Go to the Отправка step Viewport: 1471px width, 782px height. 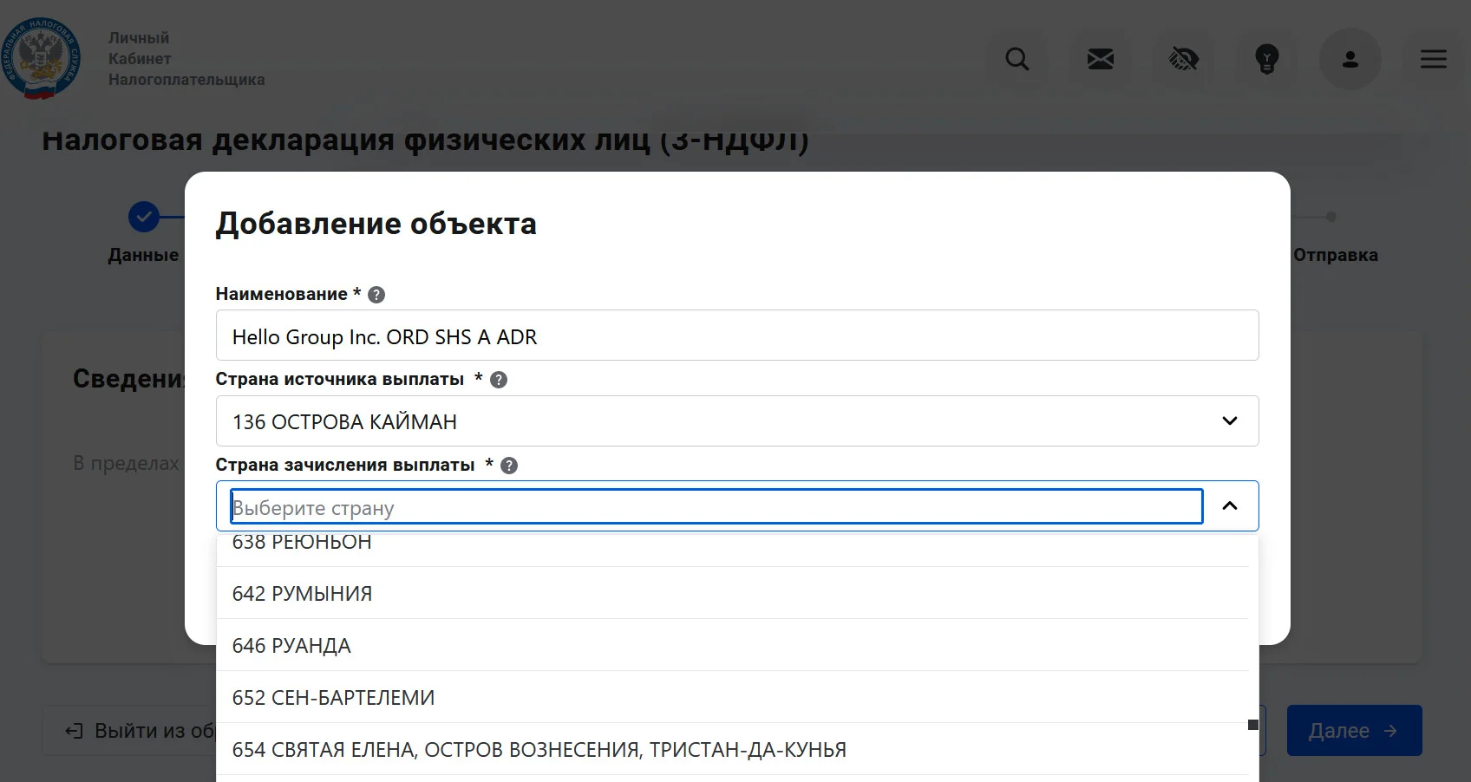1335,255
